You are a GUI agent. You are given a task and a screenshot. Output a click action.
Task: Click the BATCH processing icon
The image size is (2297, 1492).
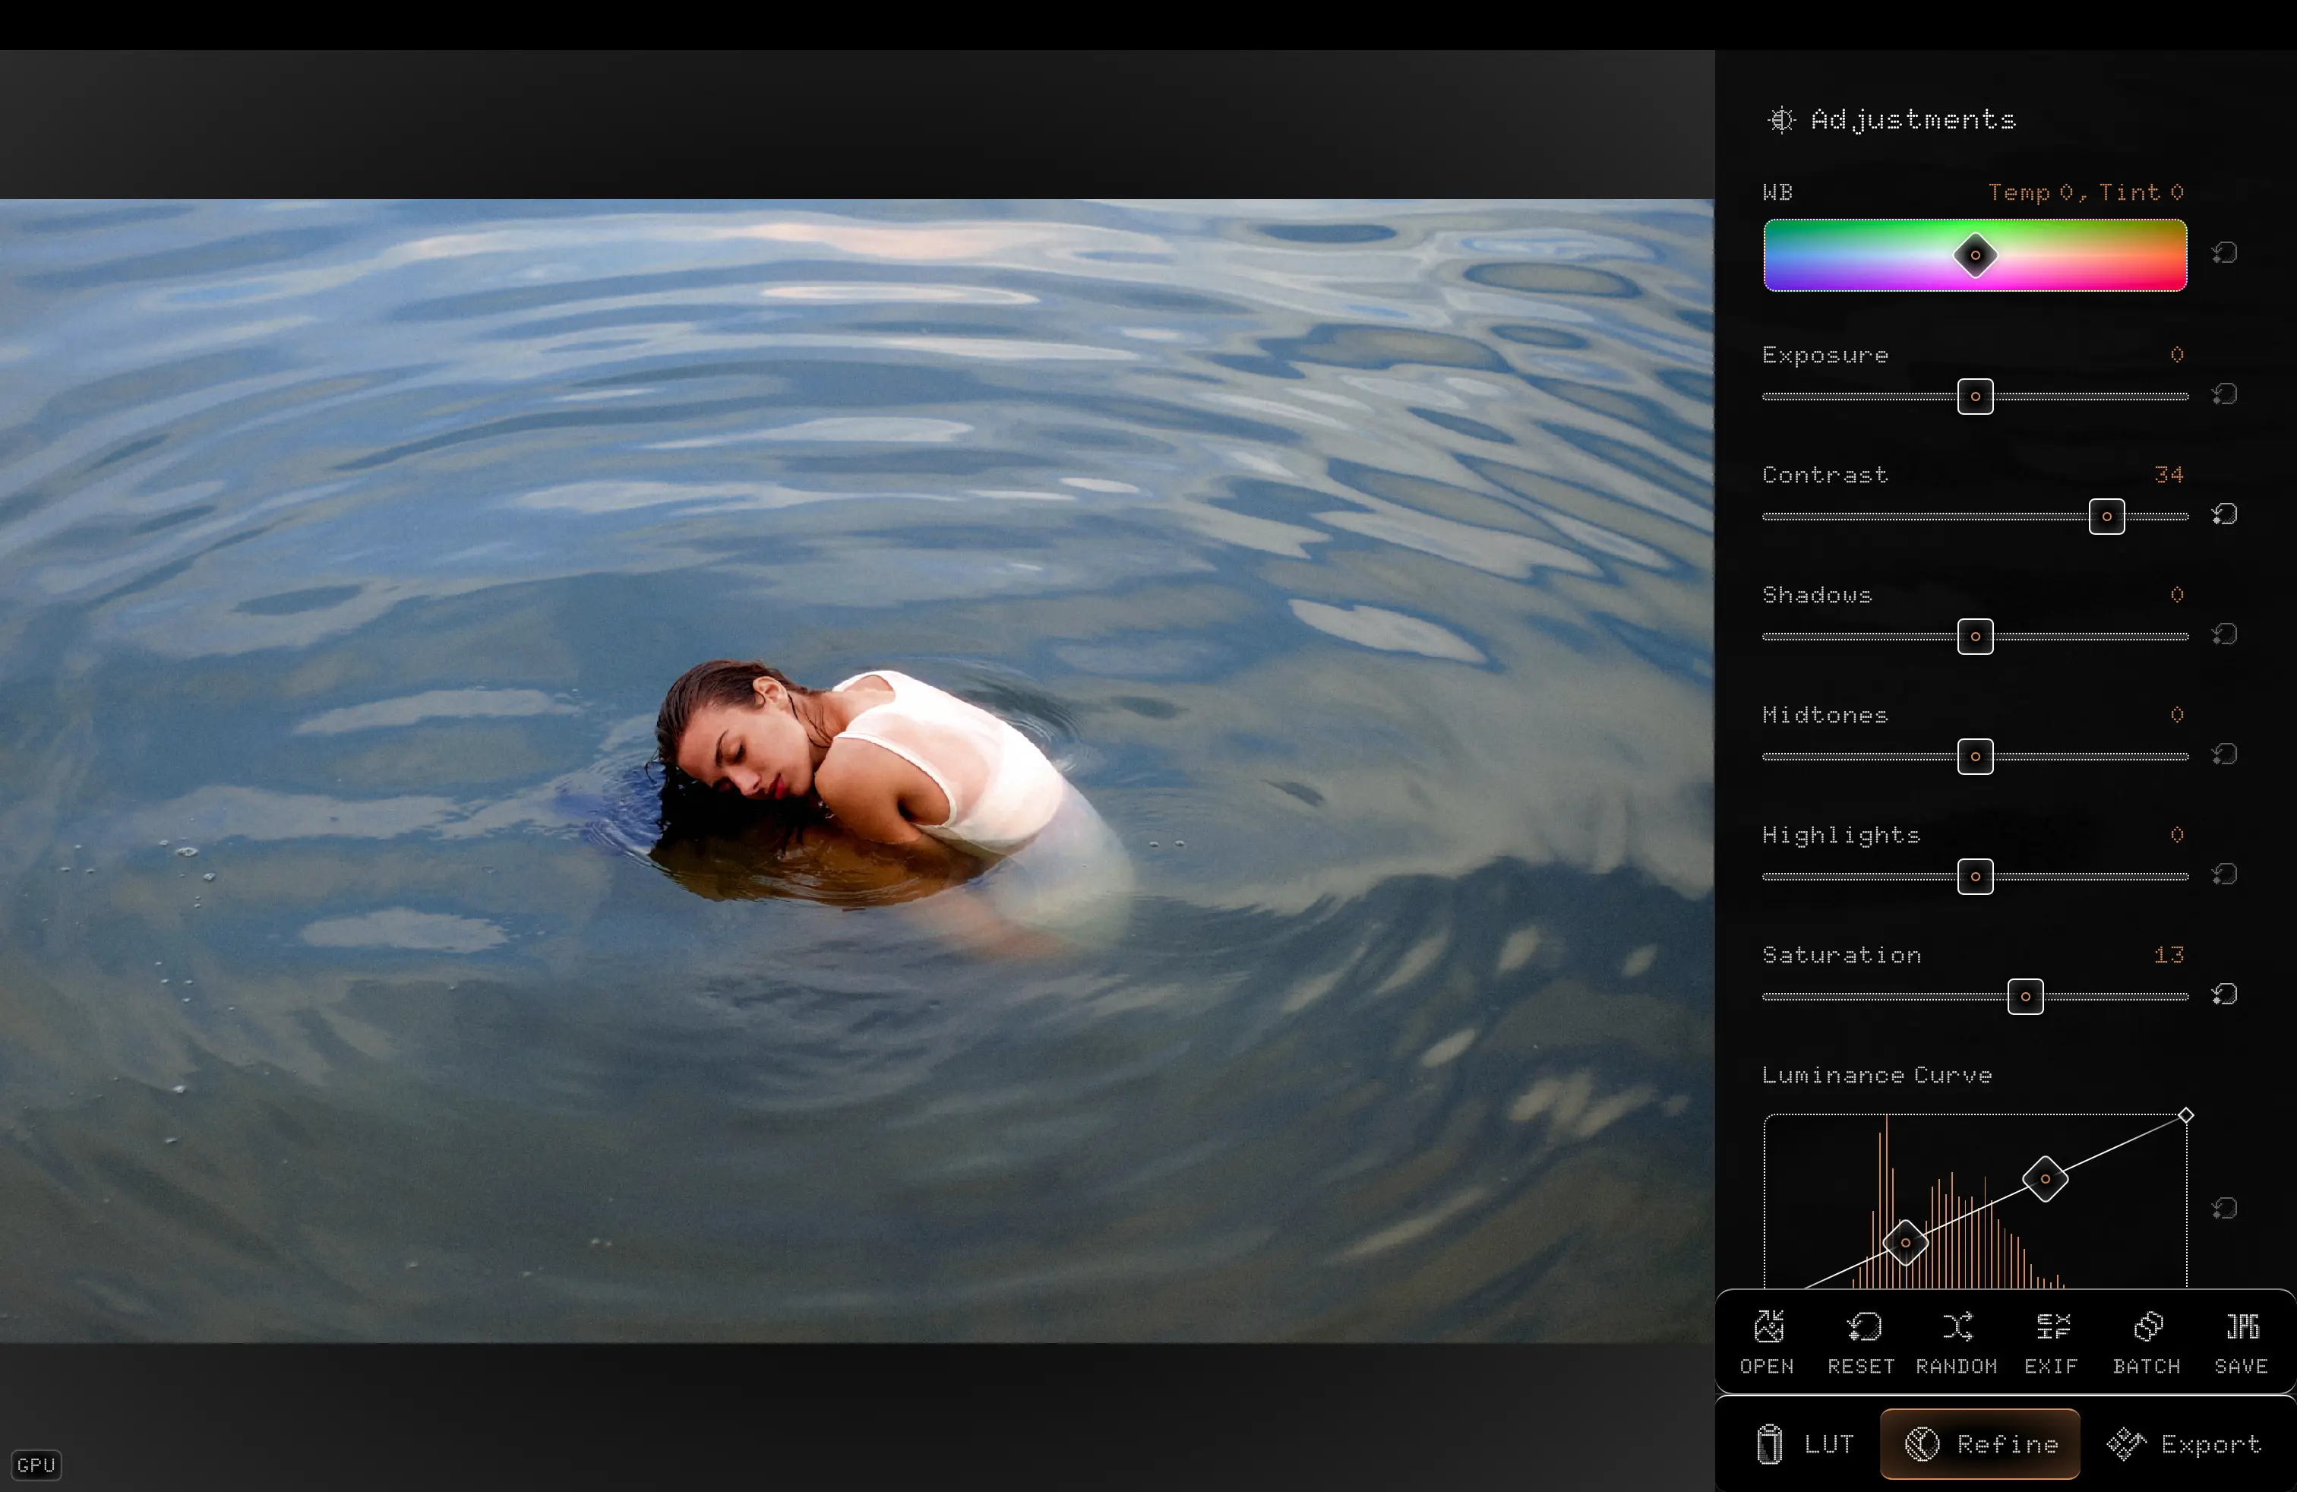click(2147, 1327)
